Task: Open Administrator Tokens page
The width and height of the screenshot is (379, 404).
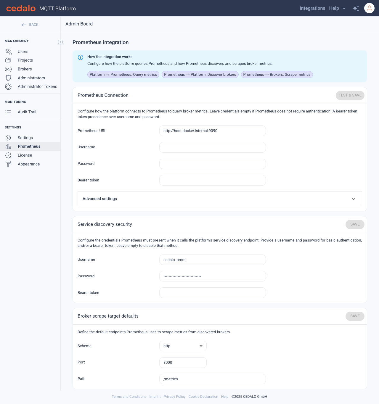Action: [x=37, y=87]
